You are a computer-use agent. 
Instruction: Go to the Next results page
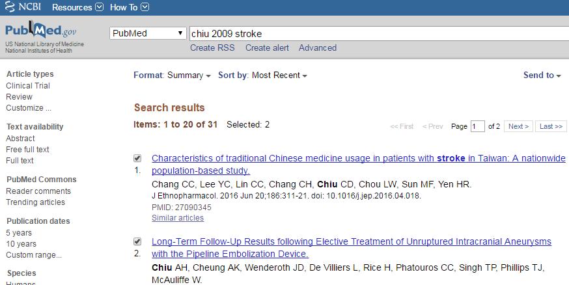point(519,126)
